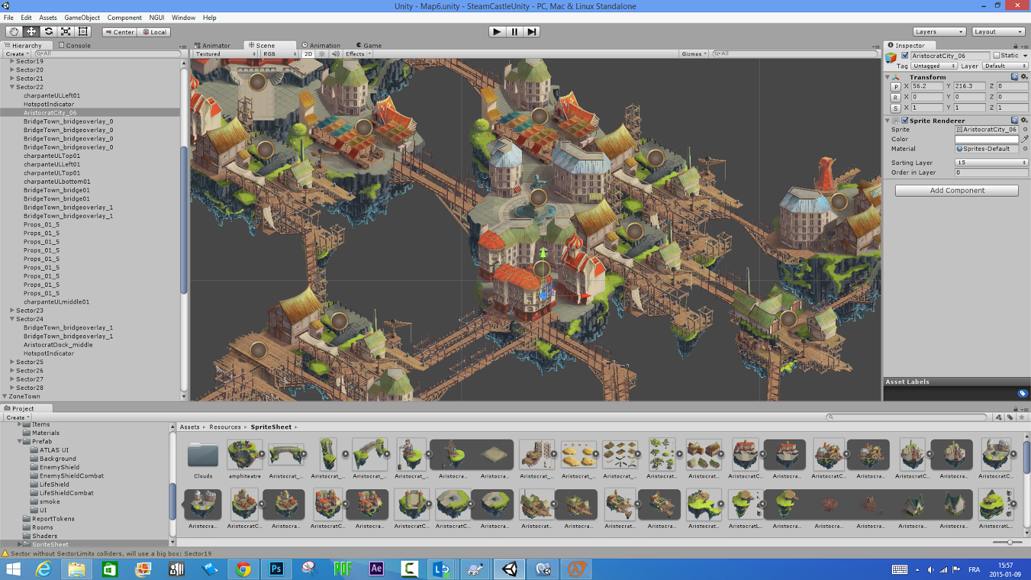Open the Transform help reference icon
Image resolution: width=1031 pixels, height=580 pixels.
pos(1014,77)
